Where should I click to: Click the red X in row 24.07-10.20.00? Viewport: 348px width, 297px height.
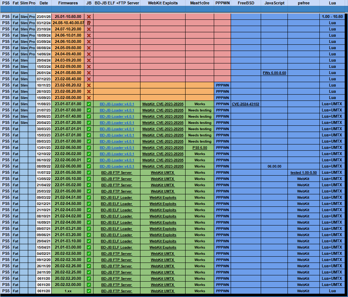[x=89, y=29]
